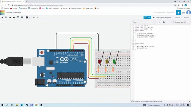
Task: Open the Yandex Mail bookmark
Action: tap(88, 8)
